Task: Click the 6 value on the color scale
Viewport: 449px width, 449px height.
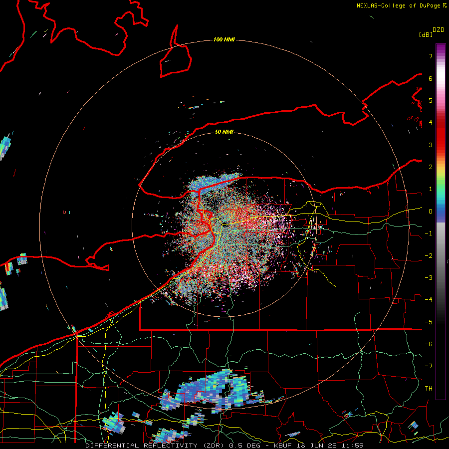Action: (x=431, y=78)
